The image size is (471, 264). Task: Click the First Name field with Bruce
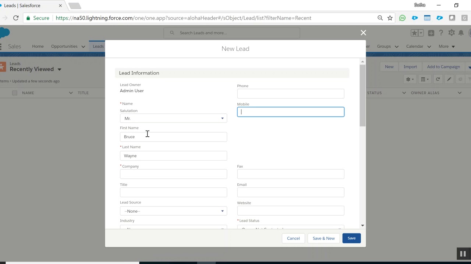(x=173, y=137)
